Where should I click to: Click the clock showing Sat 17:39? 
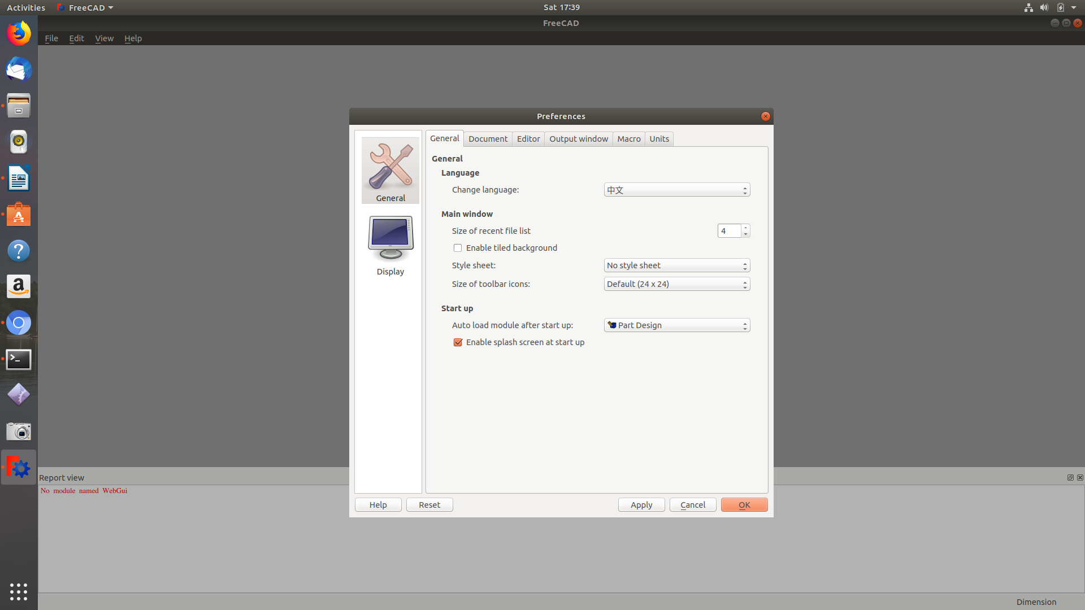(x=562, y=7)
